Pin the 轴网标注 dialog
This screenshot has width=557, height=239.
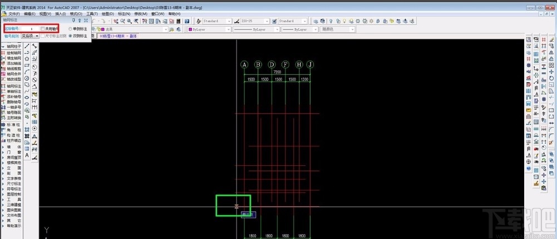pyautogui.click(x=74, y=20)
